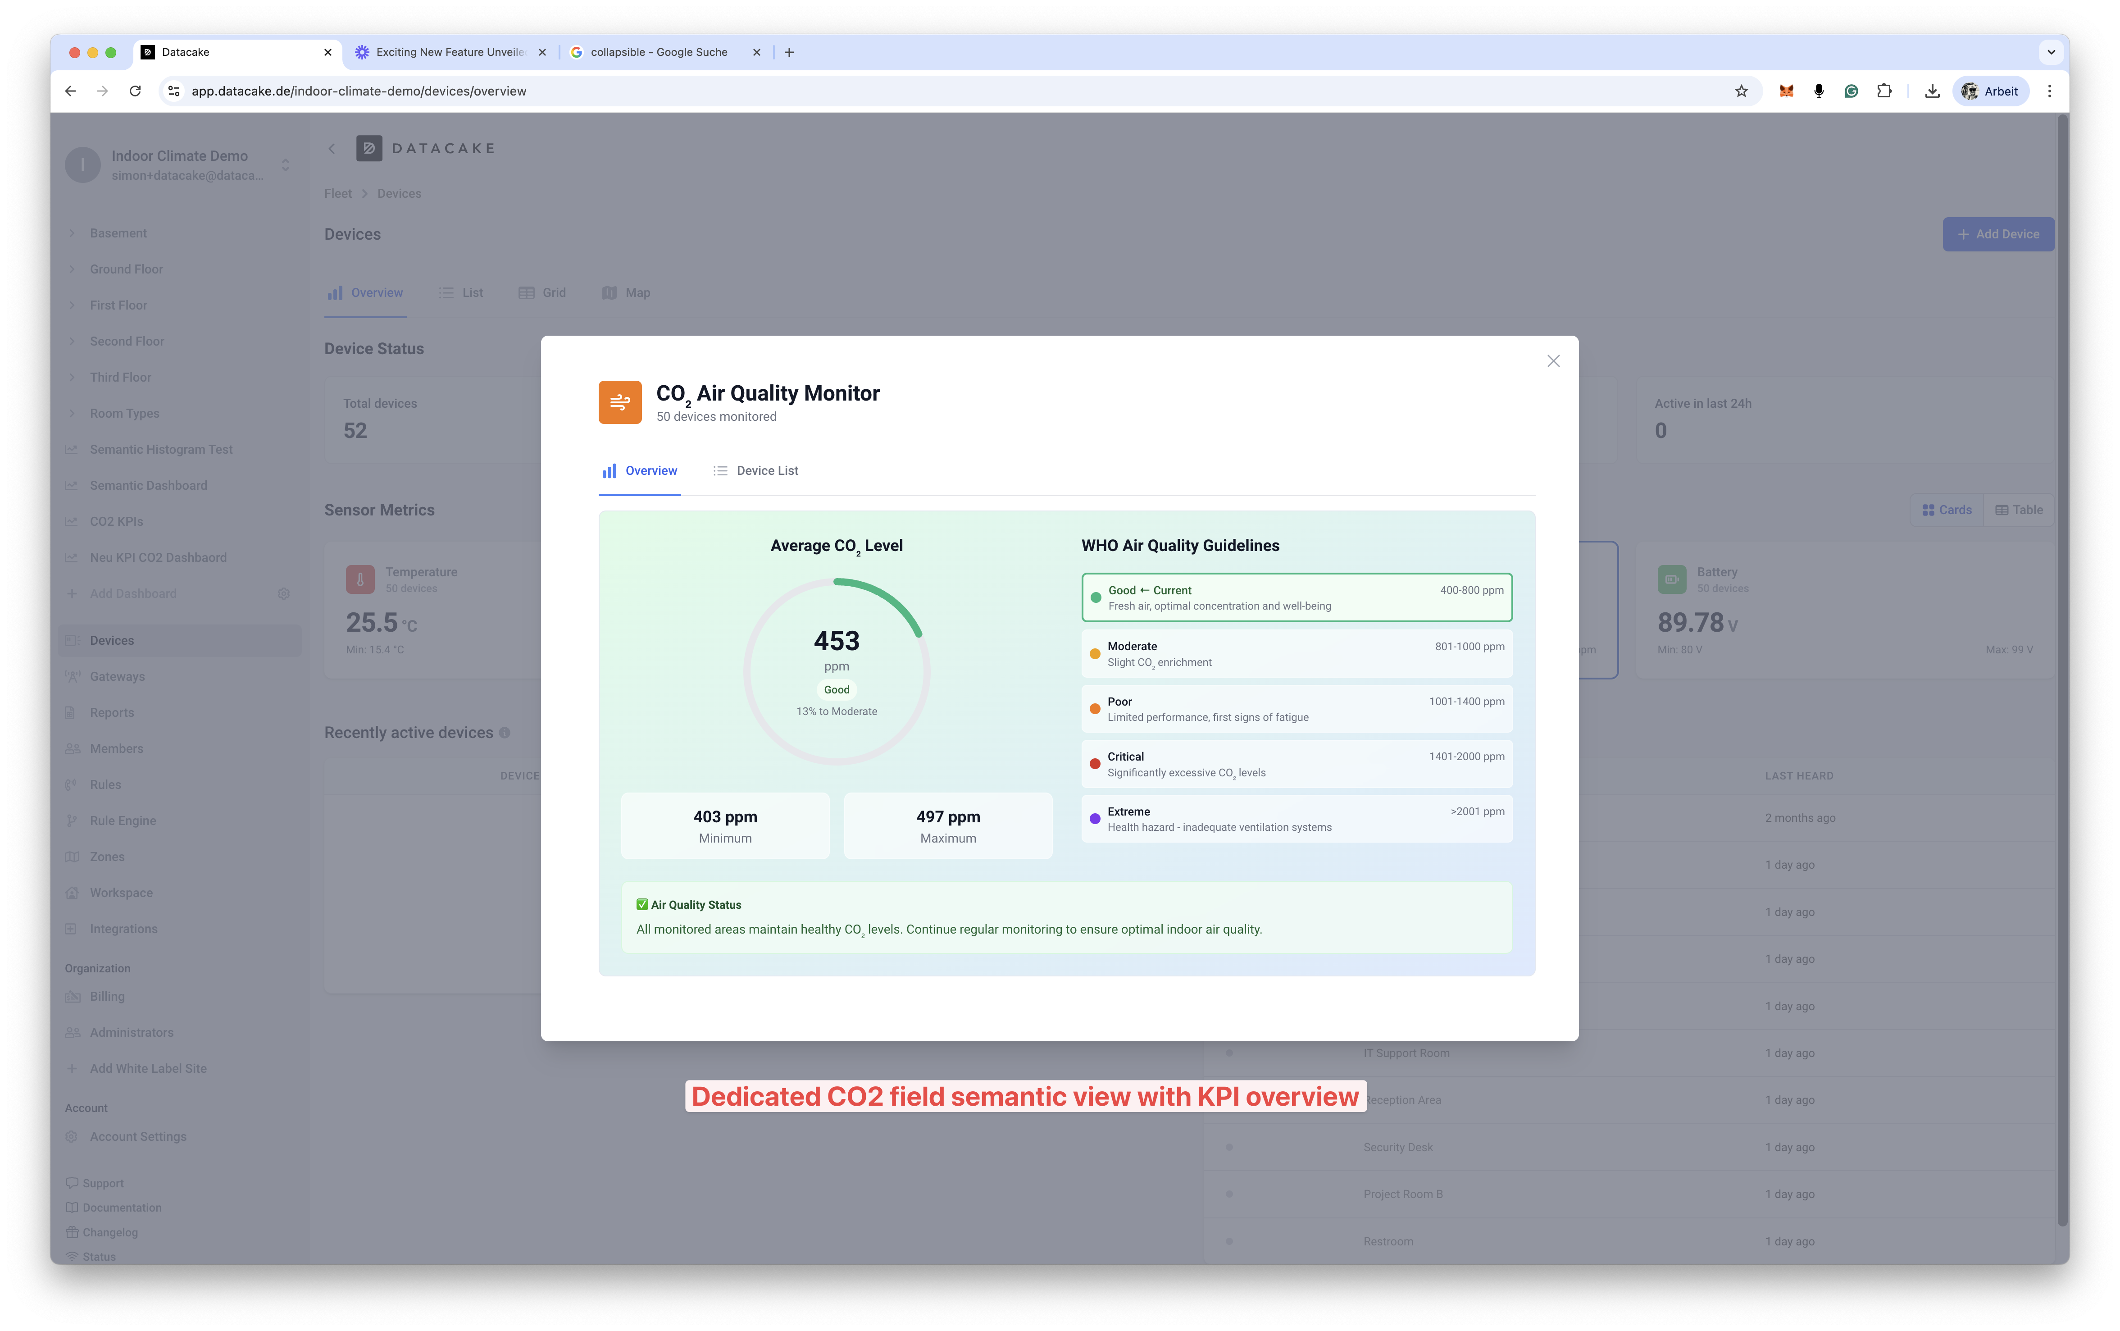2120x1331 pixels.
Task: Click the circular average CO2 gauge
Action: pos(836,671)
